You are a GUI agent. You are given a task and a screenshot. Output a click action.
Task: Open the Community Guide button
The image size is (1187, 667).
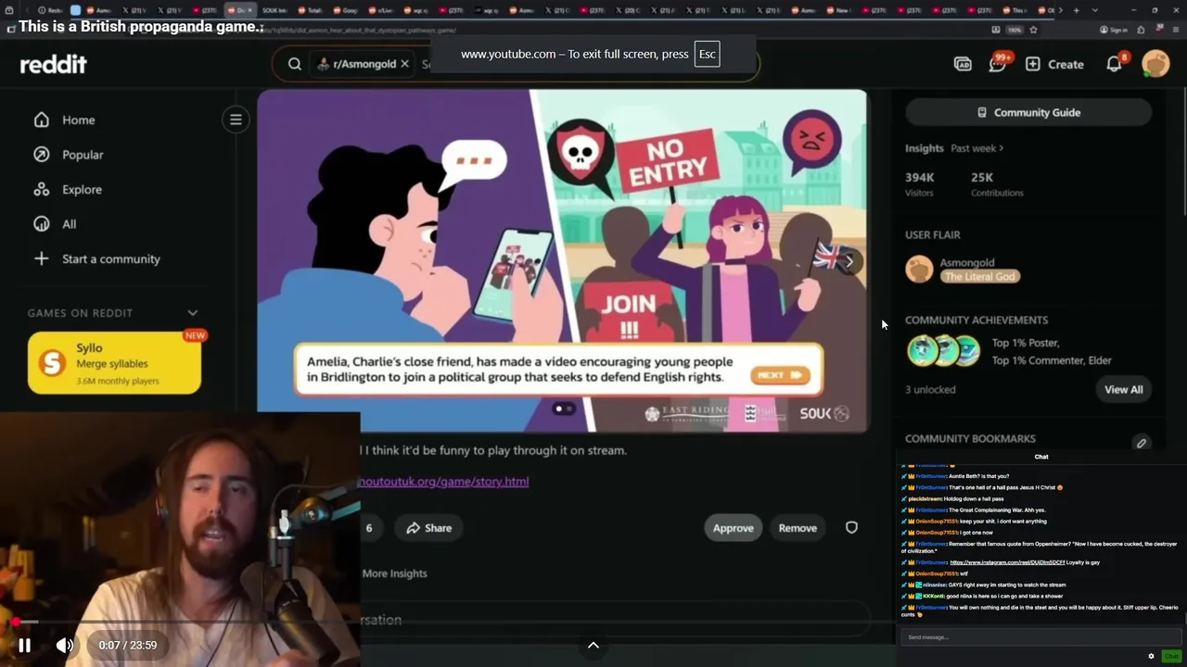click(1027, 112)
